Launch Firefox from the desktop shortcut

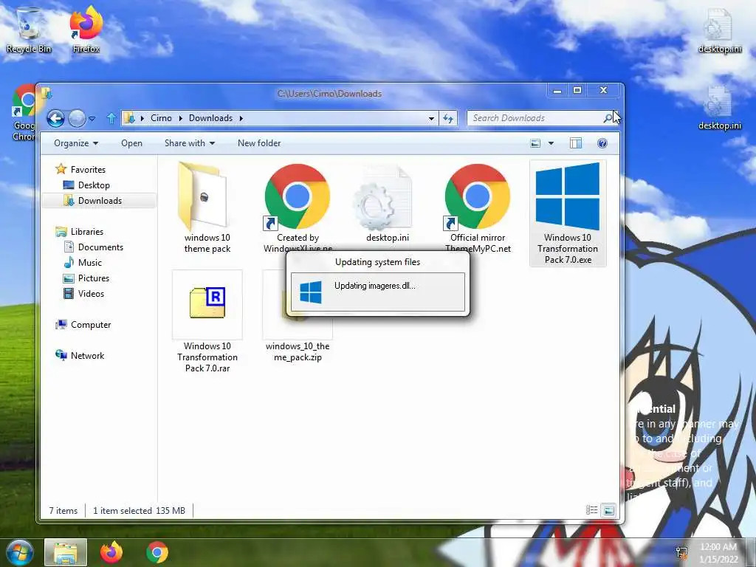tap(86, 30)
